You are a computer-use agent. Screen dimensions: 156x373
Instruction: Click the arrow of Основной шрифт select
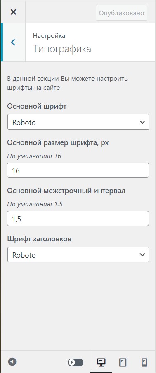tap(142, 122)
